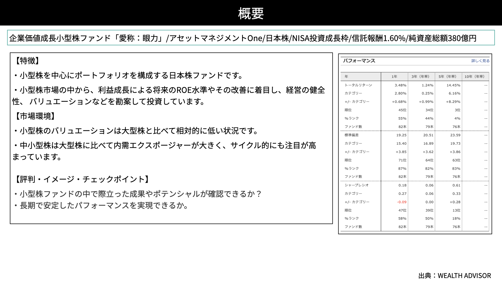
Task: Select the +8.29% difference value
Action: 453,102
